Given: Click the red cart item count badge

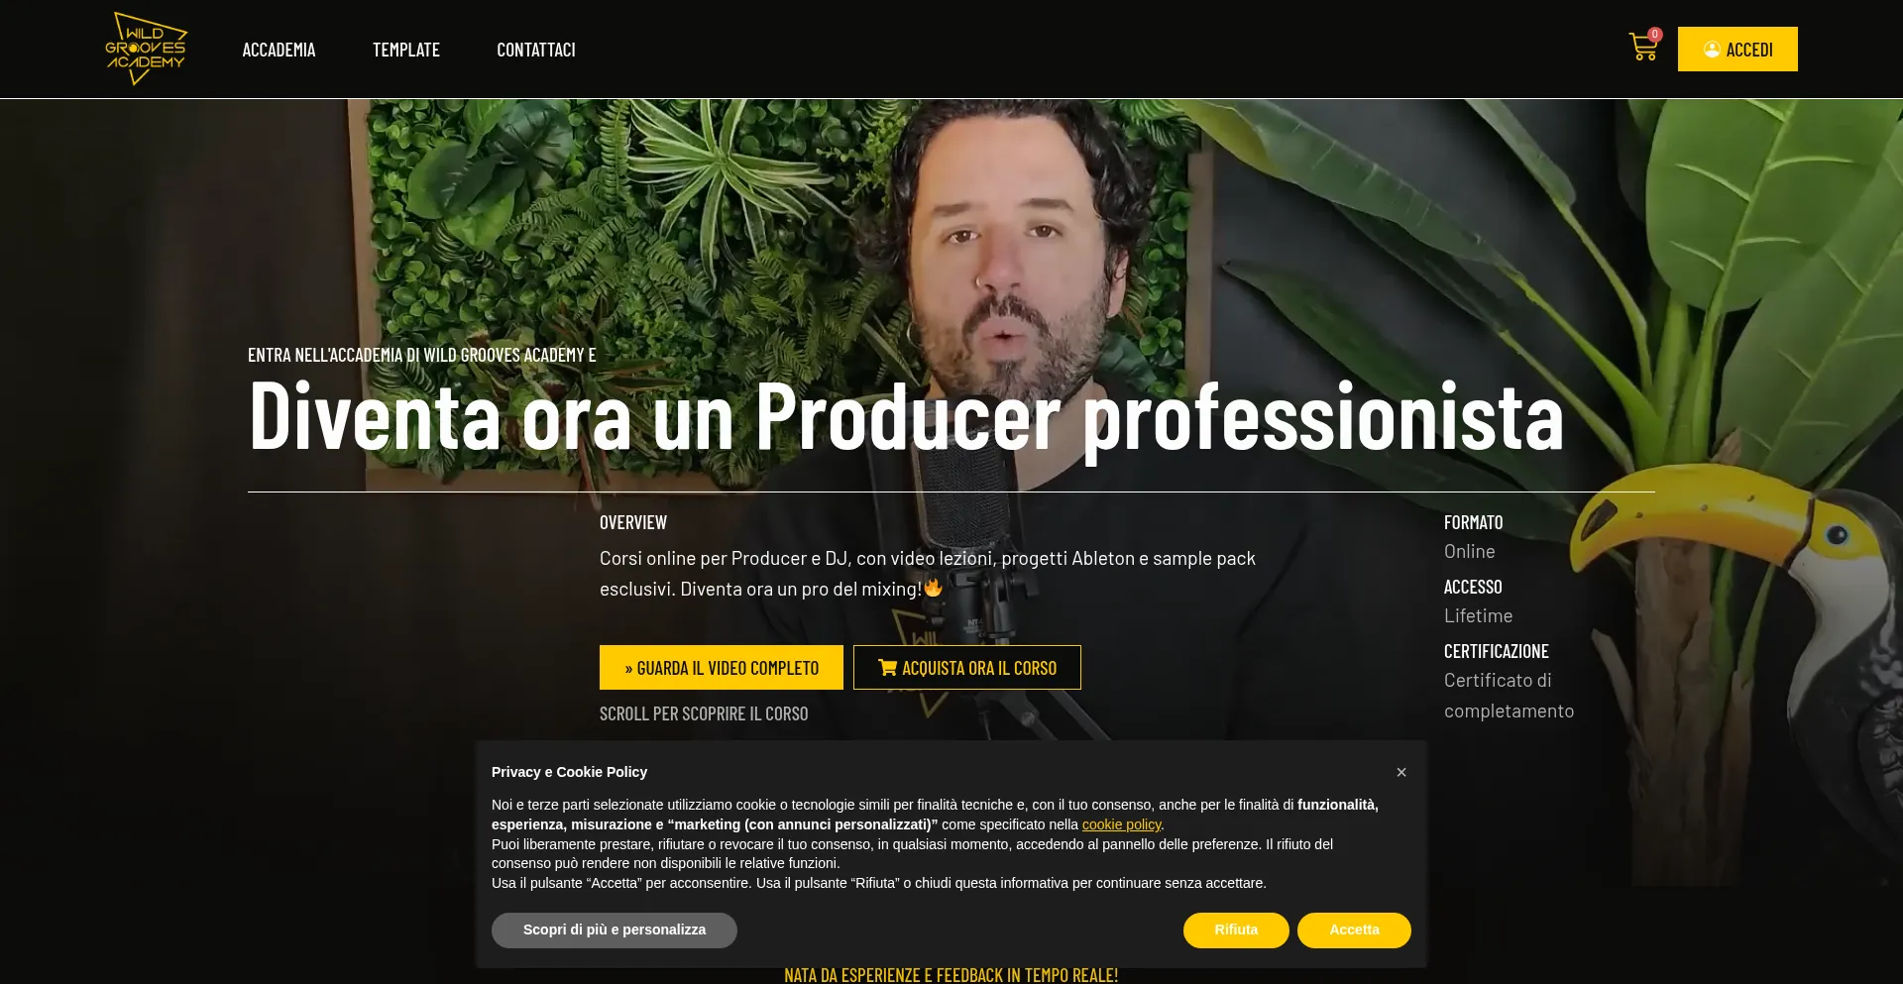Looking at the screenshot, I should point(1655,34).
